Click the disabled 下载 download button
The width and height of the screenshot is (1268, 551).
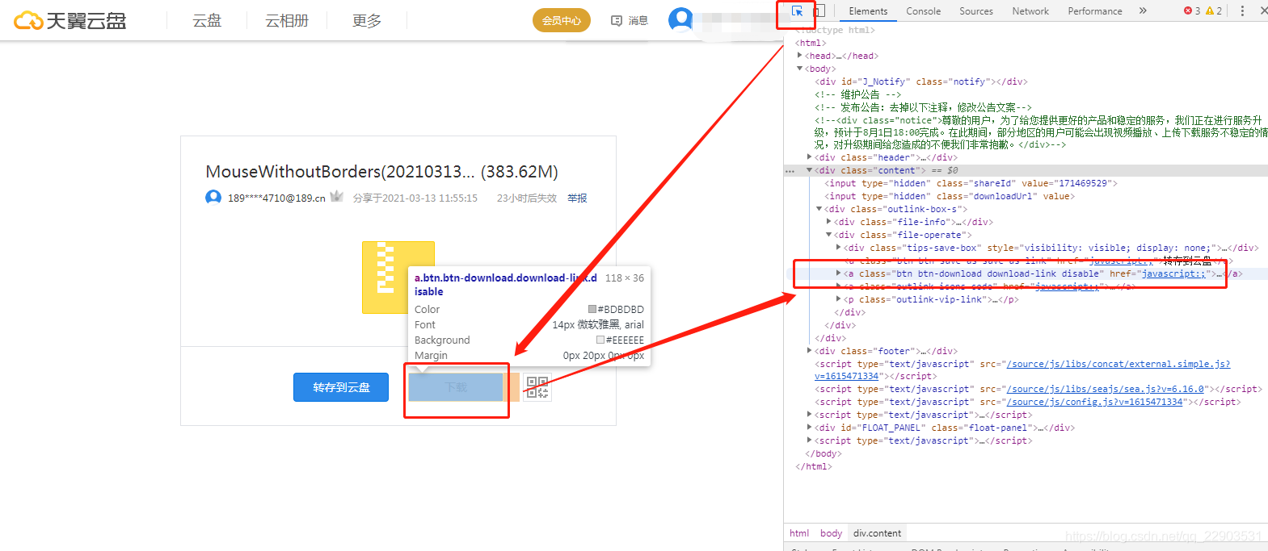tap(456, 387)
